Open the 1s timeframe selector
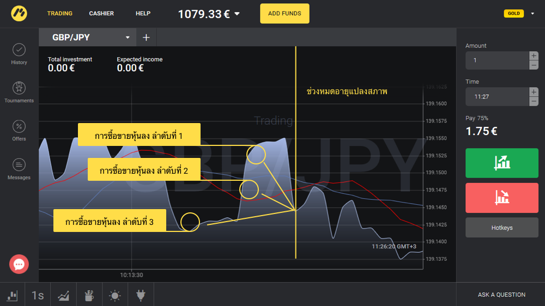545x306 pixels. pyautogui.click(x=38, y=295)
